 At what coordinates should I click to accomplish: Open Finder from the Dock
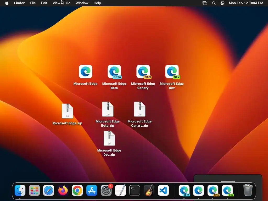pyautogui.click(x=20, y=191)
